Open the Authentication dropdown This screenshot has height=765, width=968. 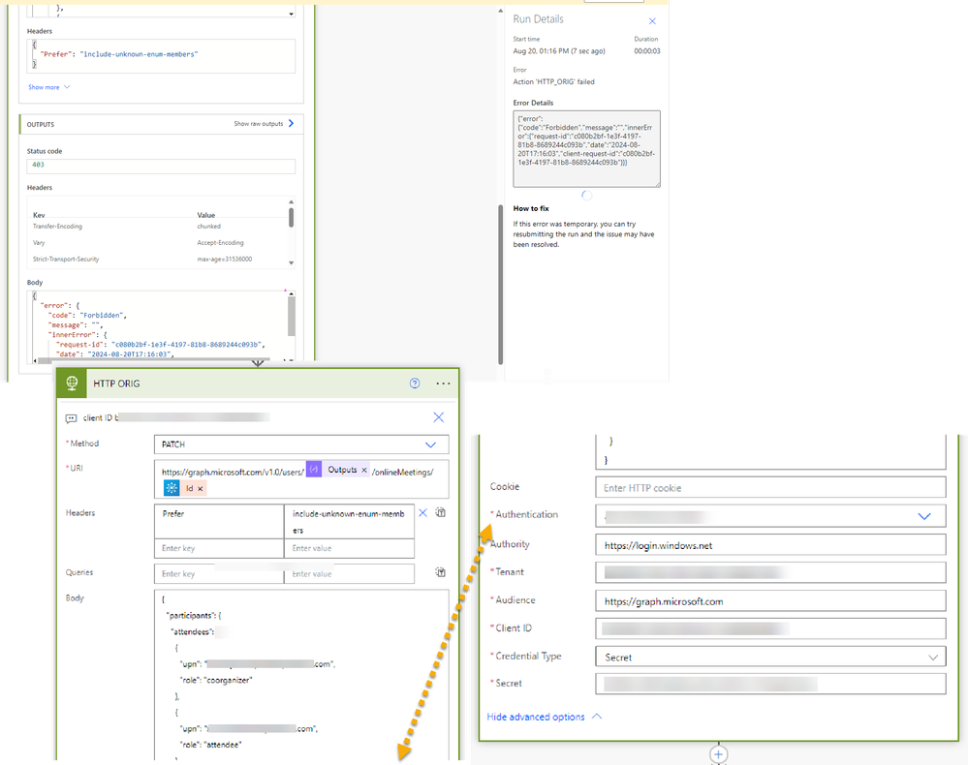pos(770,516)
